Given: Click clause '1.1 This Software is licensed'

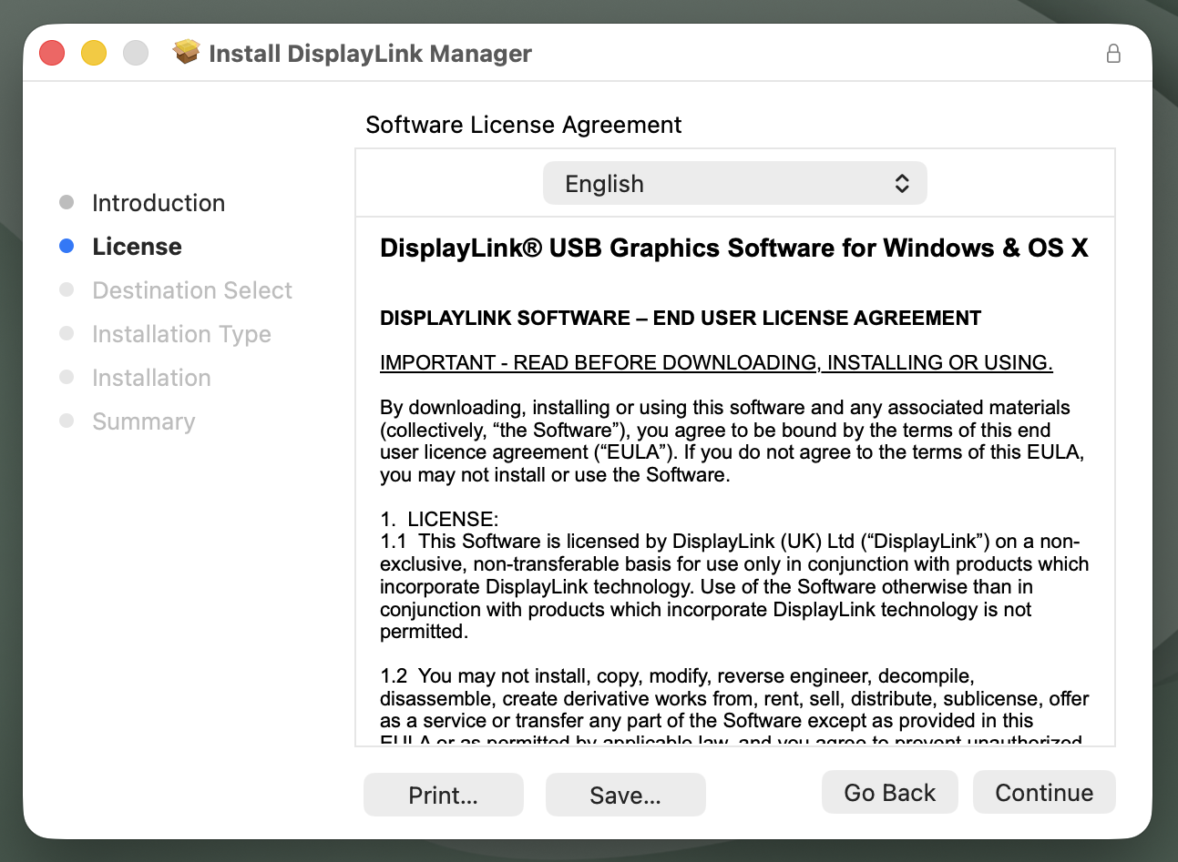Looking at the screenshot, I should point(734,586).
